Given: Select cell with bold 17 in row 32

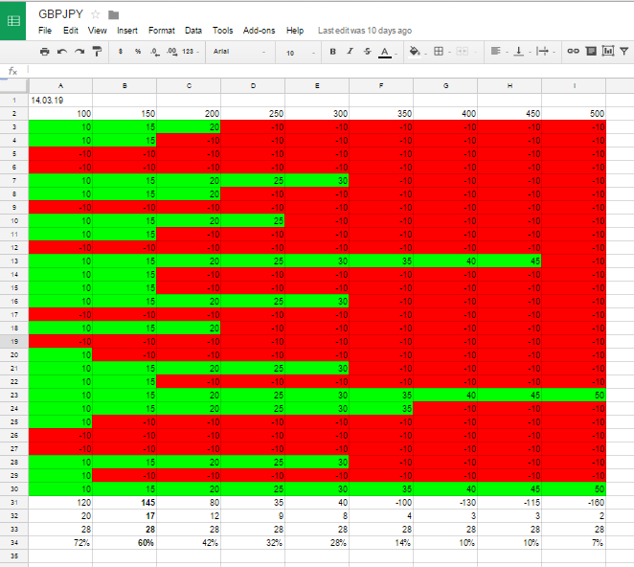Looking at the screenshot, I should [125, 515].
